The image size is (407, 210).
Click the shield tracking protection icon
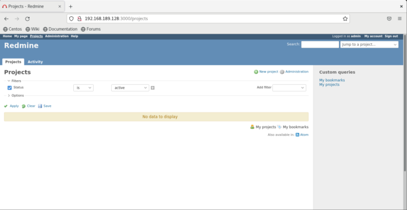(x=72, y=19)
